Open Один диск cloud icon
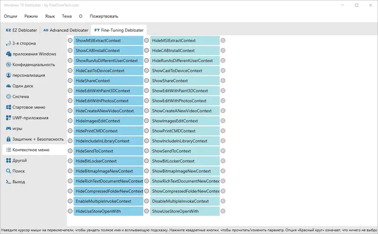Screen dimensions: 378x234 9,86
